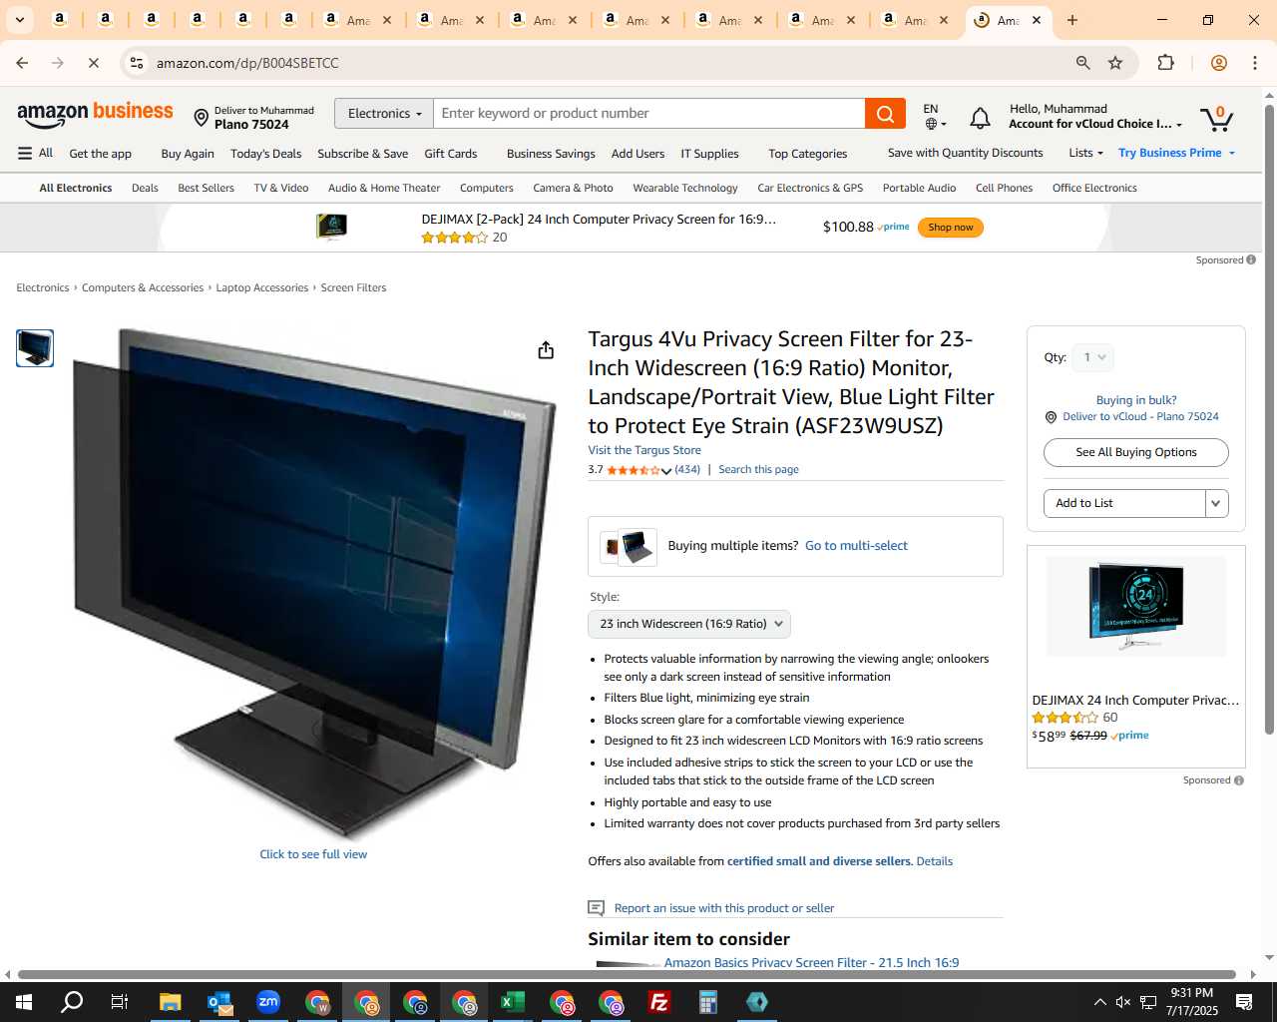Click the Shop now sponsored button
Screen dimensions: 1277x1022
951,228
